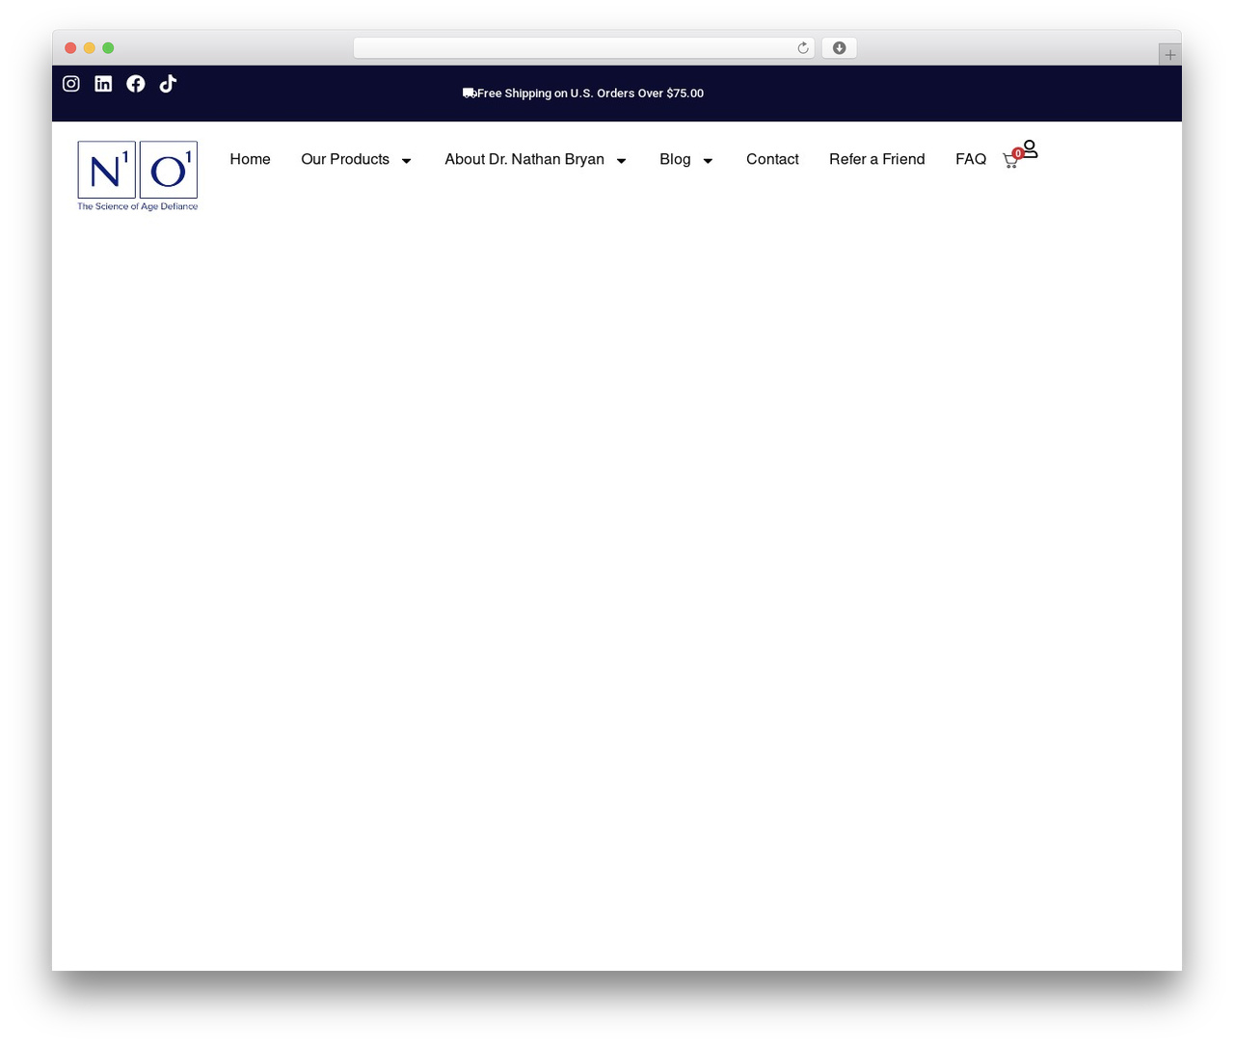This screenshot has width=1234, height=1045.
Task: Open the user account icon
Action: [1030, 148]
